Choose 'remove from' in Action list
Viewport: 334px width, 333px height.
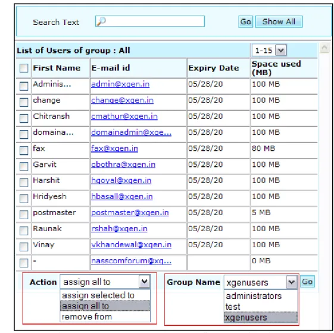point(105,317)
